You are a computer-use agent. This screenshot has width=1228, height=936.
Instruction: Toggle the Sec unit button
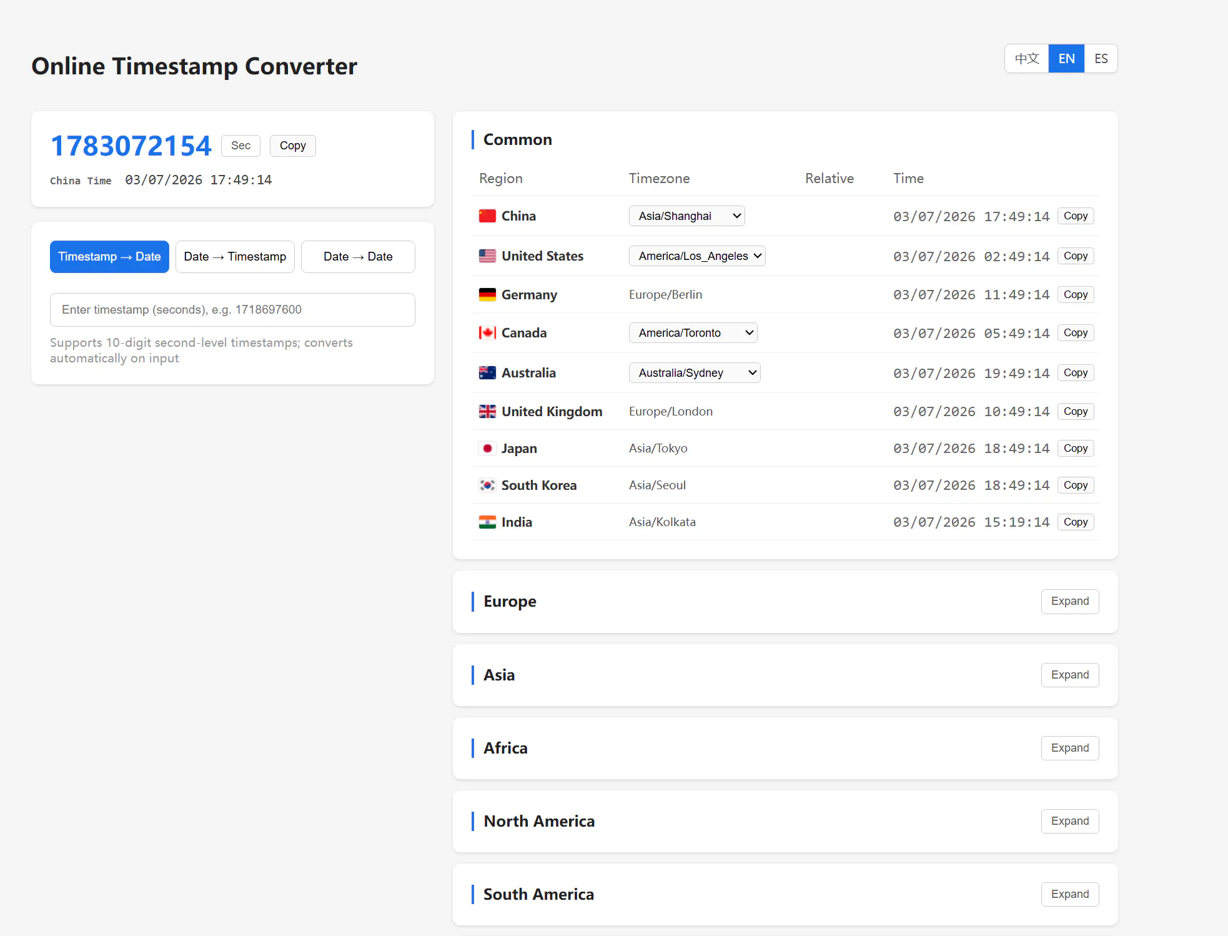pyautogui.click(x=240, y=146)
